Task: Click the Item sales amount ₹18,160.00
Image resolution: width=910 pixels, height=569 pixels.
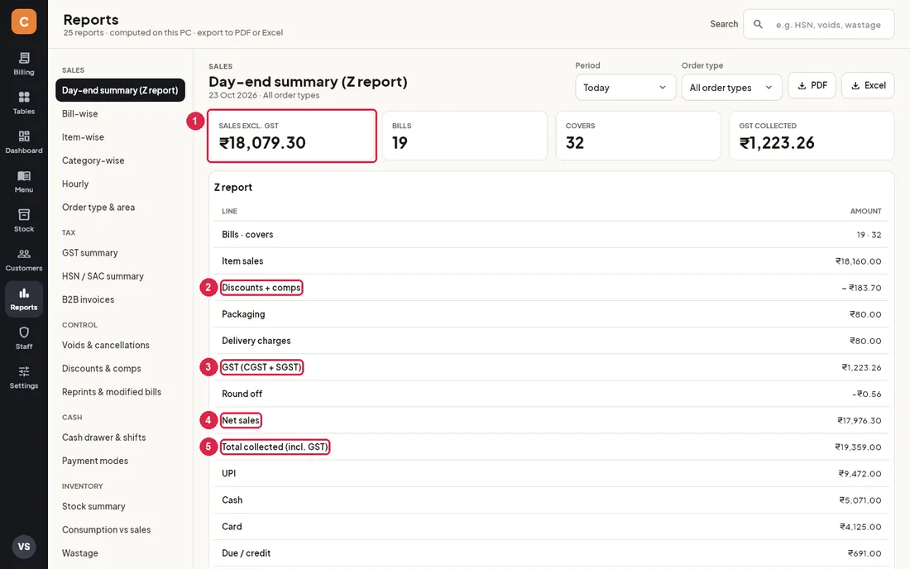Action: coord(859,261)
